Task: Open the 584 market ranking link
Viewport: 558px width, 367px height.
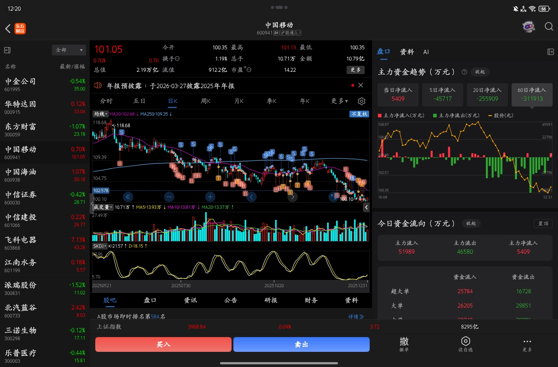Action: pyautogui.click(x=155, y=317)
